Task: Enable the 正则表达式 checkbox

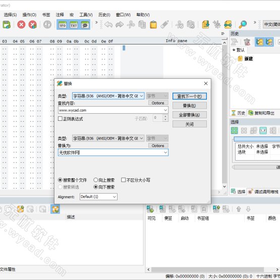Action: 60,118
